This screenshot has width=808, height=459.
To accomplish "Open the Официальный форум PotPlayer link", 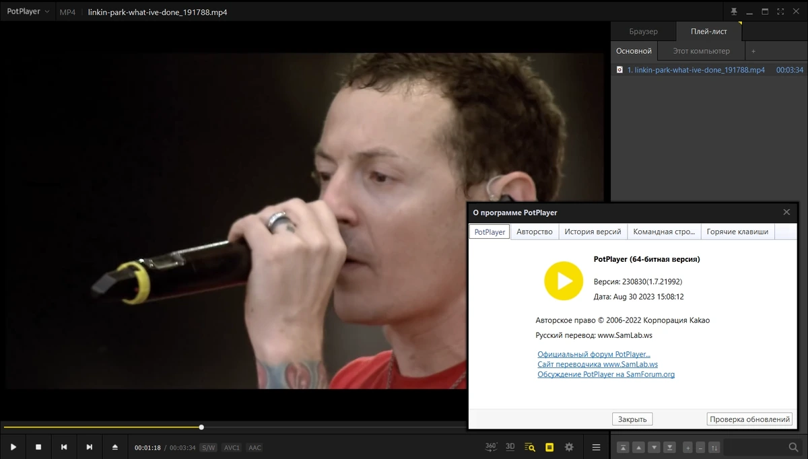I will [594, 354].
